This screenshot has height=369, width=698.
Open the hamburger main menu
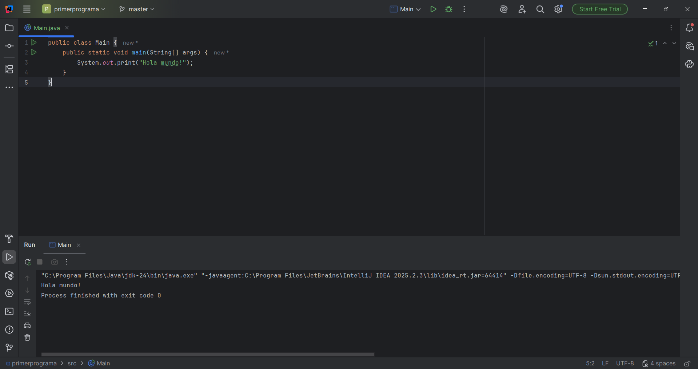tap(27, 9)
